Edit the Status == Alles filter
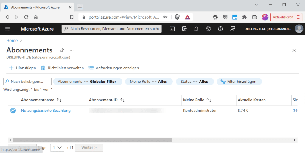305x153 pixels. [x=194, y=82]
